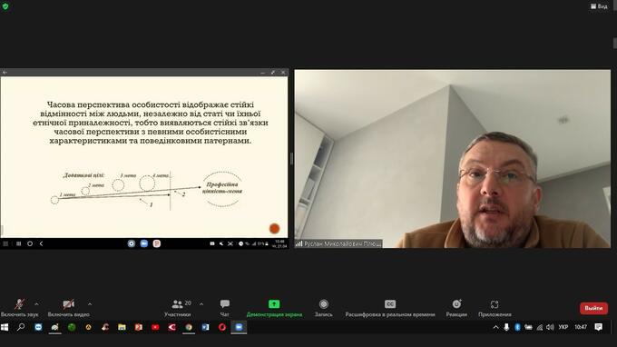This screenshot has width=617, height=347.
Task: Leave meeting with red Выйти button
Action: click(593, 308)
